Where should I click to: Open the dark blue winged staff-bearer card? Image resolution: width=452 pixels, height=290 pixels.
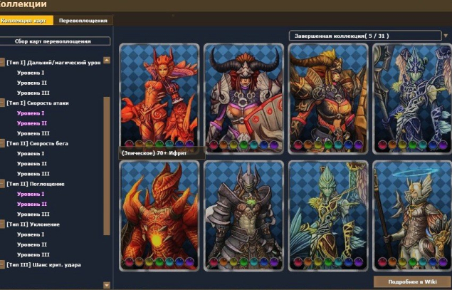tap(411, 96)
